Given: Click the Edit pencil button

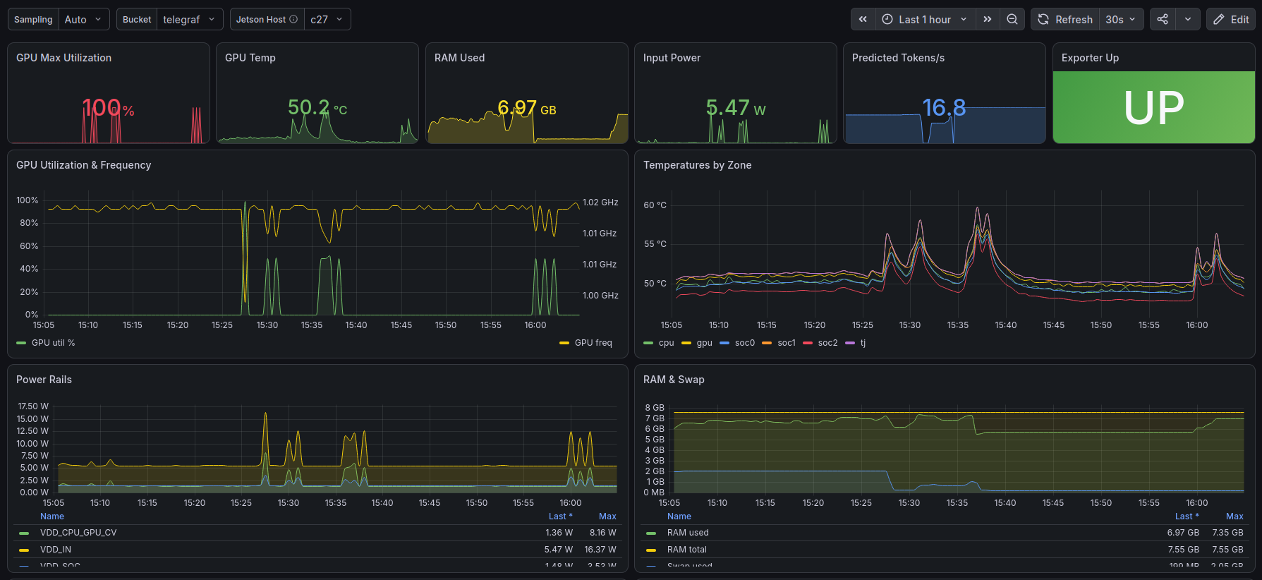Looking at the screenshot, I should click(x=1231, y=19).
